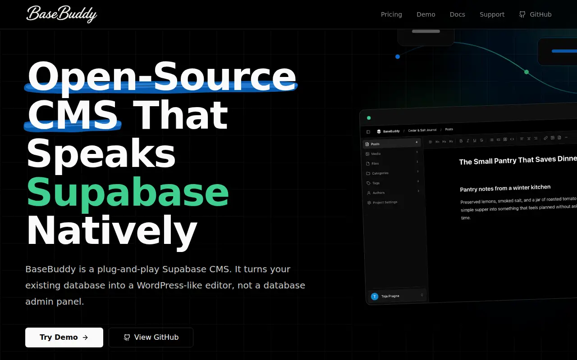Toggle strikethrough in the editor toolbar
577x360 pixels.
(481, 140)
